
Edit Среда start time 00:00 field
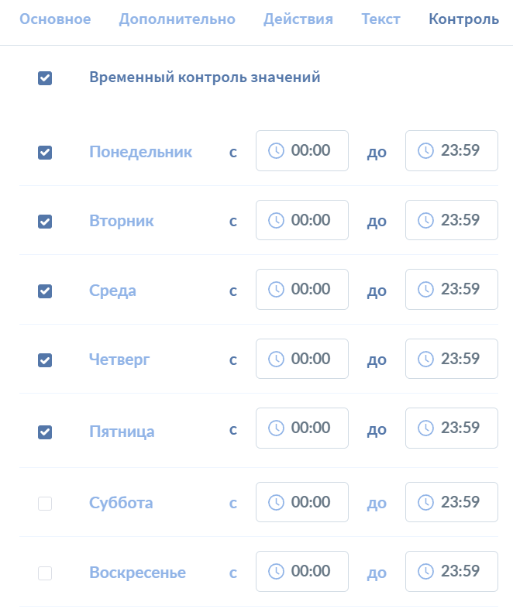(x=302, y=289)
